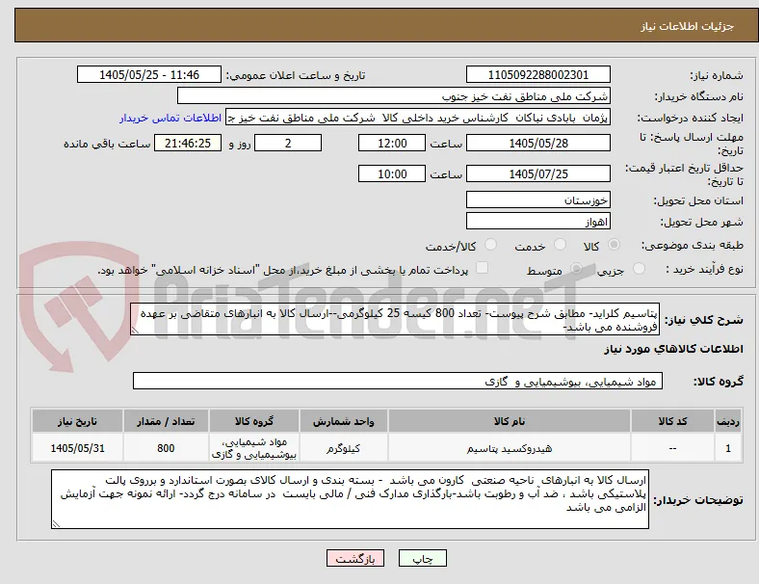Click resize handle of توضیحات خریدار textarea
759x584 pixels.
56,524
